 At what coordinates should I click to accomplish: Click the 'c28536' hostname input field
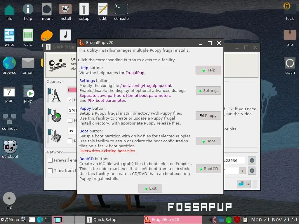click(235, 160)
